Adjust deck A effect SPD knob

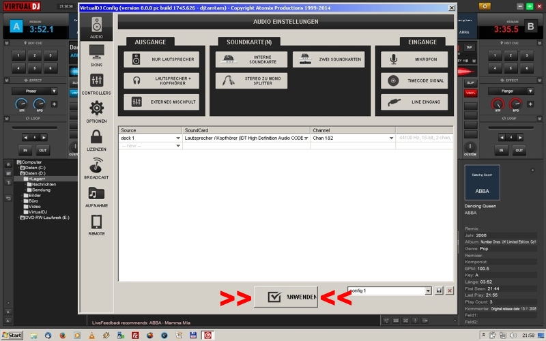[40, 104]
